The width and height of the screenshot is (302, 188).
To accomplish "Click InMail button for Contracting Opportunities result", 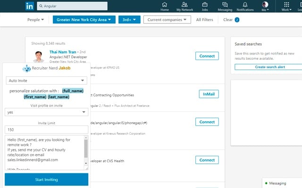I will 209,94.
